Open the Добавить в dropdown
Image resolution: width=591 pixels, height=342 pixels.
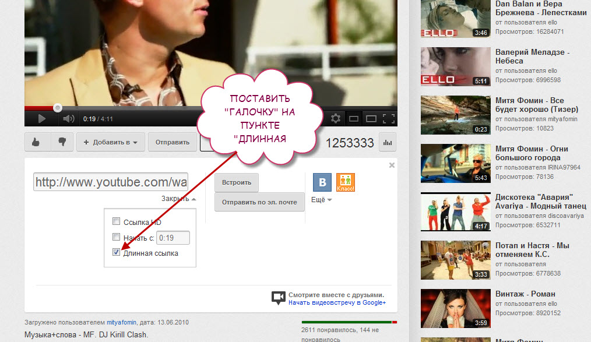click(110, 142)
